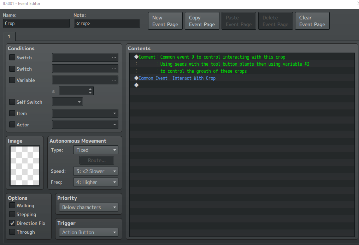Open the second Switch condition selector ellipsis
359x245 pixels.
point(114,68)
